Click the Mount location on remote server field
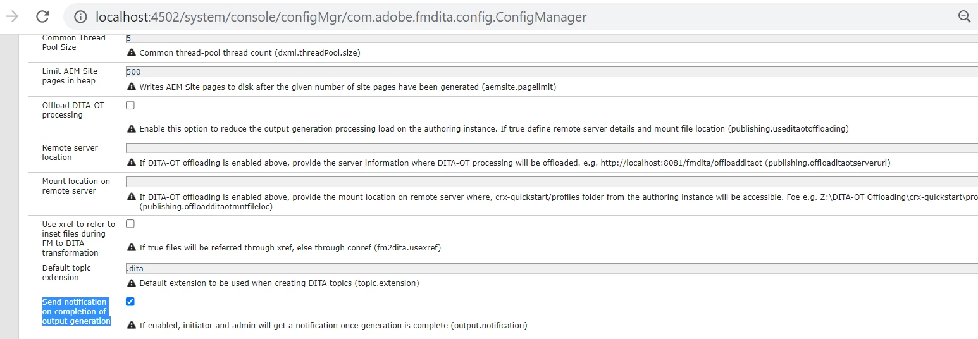 click(550, 182)
